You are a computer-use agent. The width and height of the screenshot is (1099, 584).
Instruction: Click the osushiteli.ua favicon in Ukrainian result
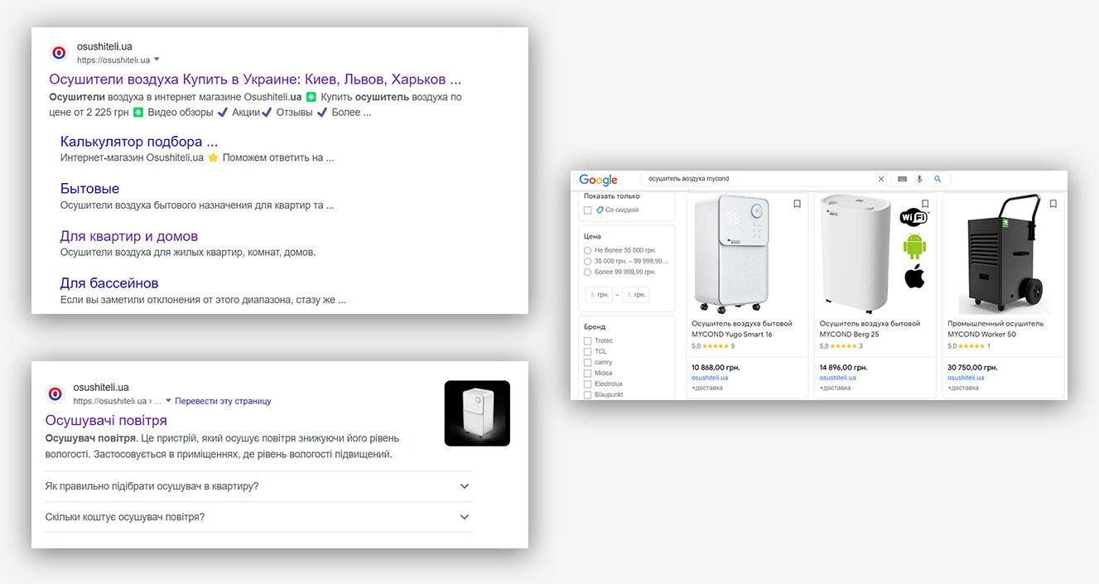click(55, 393)
